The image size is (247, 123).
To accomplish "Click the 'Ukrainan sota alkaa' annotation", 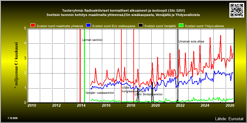I will [x=191, y=42].
